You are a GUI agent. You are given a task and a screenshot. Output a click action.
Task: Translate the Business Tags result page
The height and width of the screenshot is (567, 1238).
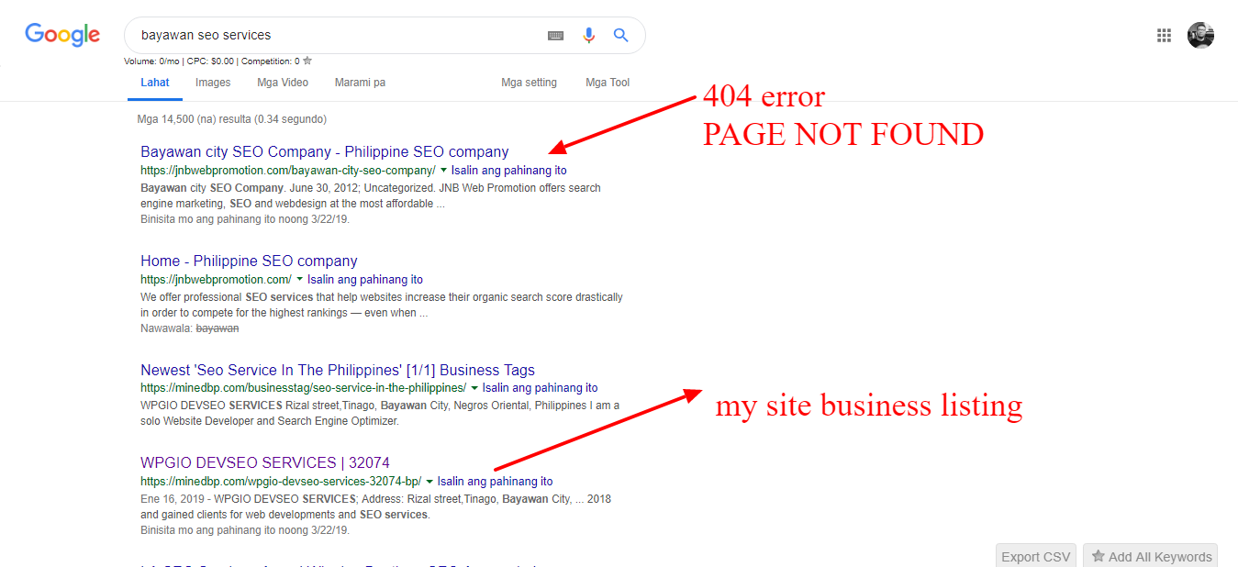point(541,388)
